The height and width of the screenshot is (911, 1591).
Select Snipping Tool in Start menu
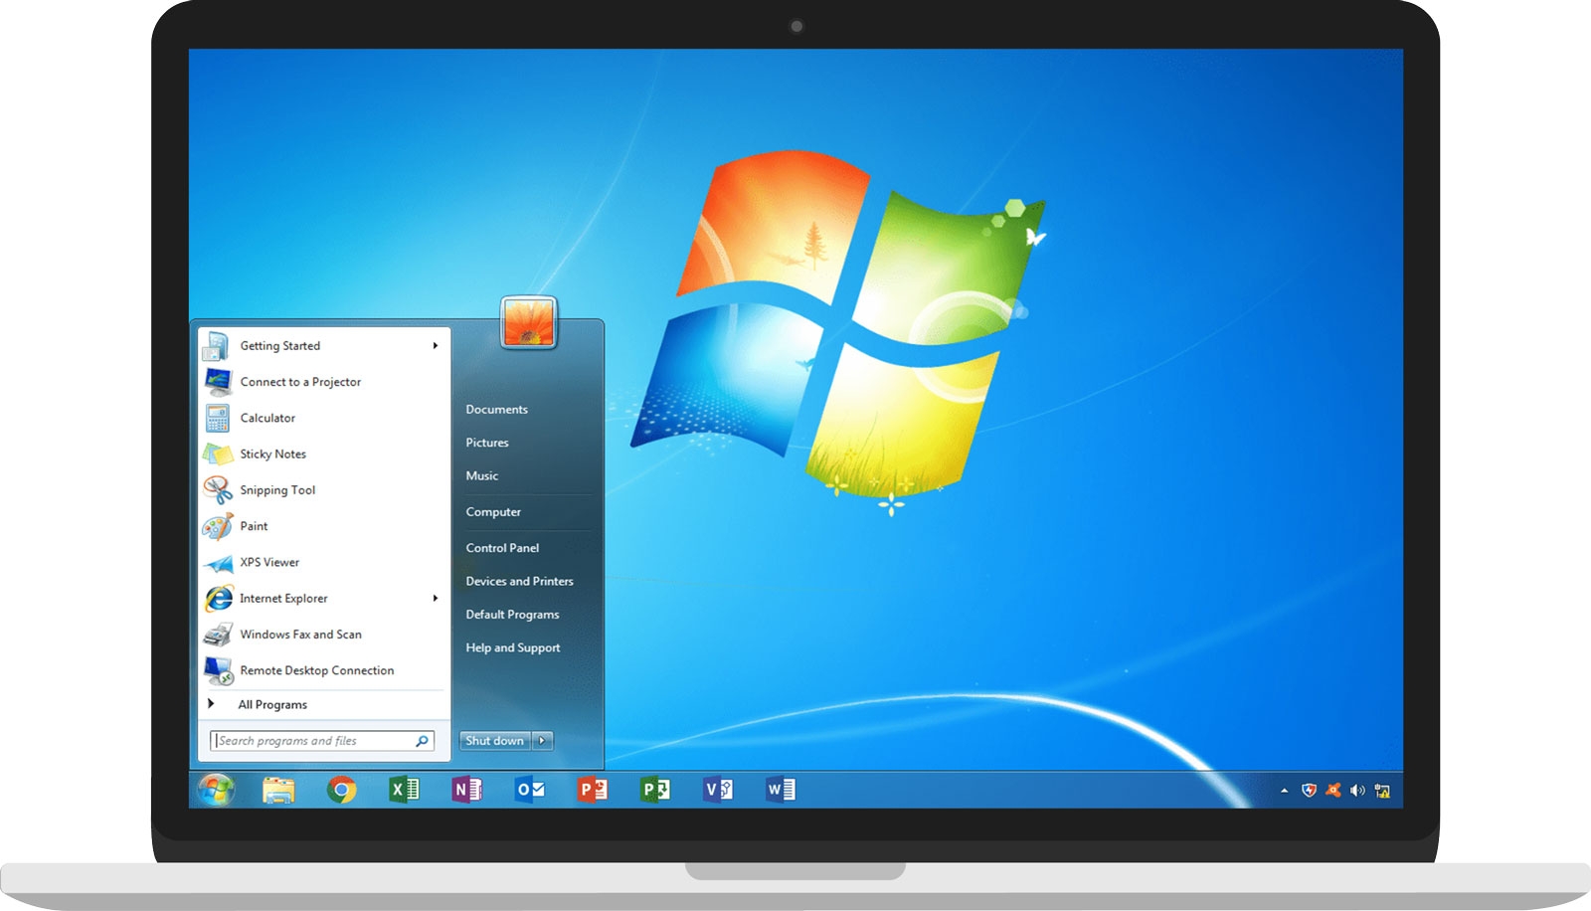point(277,490)
